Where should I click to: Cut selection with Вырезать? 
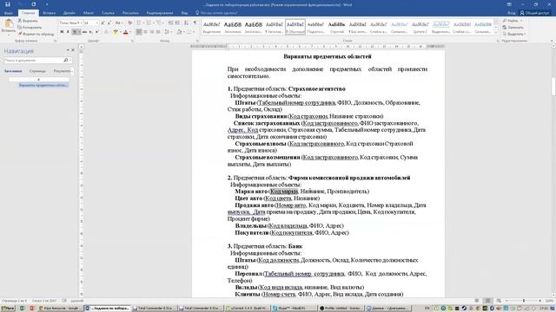pyautogui.click(x=28, y=21)
